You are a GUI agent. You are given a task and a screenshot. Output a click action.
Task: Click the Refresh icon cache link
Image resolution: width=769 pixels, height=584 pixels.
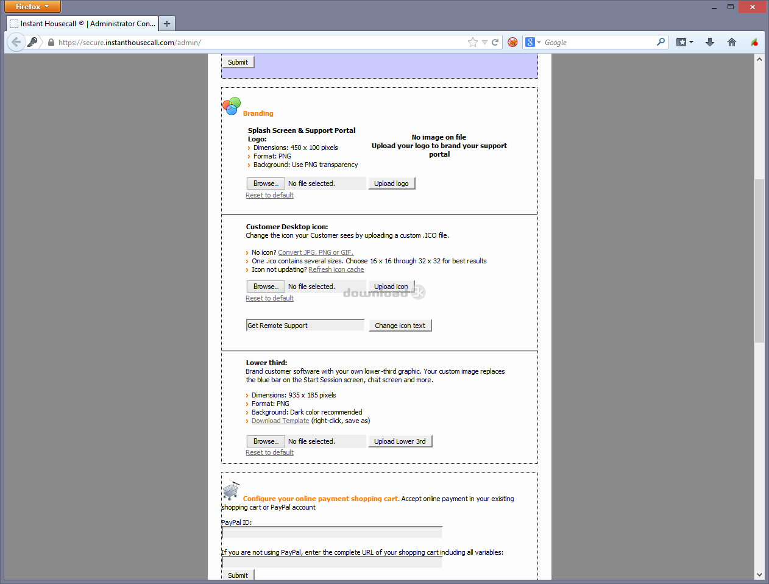tap(336, 269)
